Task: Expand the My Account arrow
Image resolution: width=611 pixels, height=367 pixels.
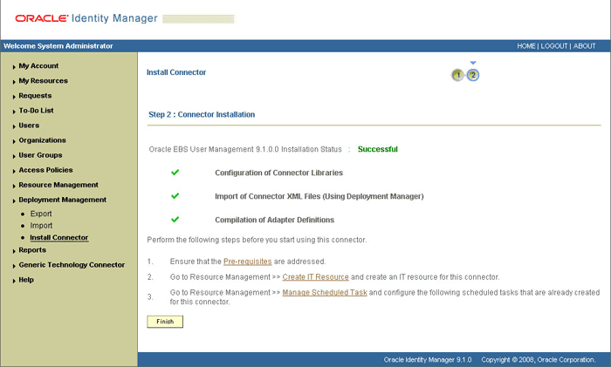Action: pyautogui.click(x=14, y=66)
